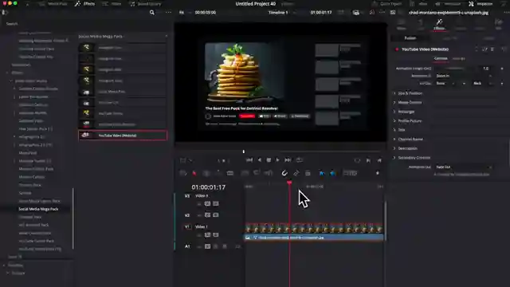Switch to Inspector Effects tab

[x=439, y=25]
